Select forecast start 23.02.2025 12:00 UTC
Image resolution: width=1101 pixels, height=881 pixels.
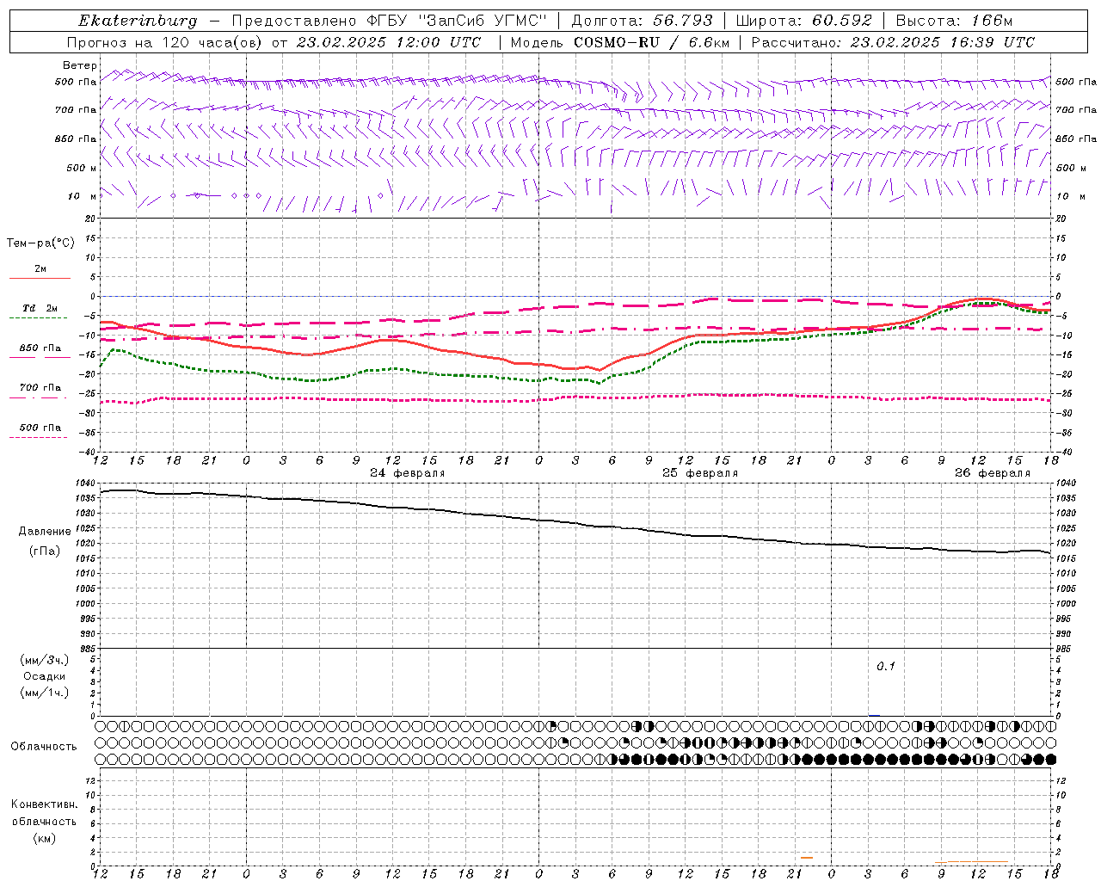389,42
